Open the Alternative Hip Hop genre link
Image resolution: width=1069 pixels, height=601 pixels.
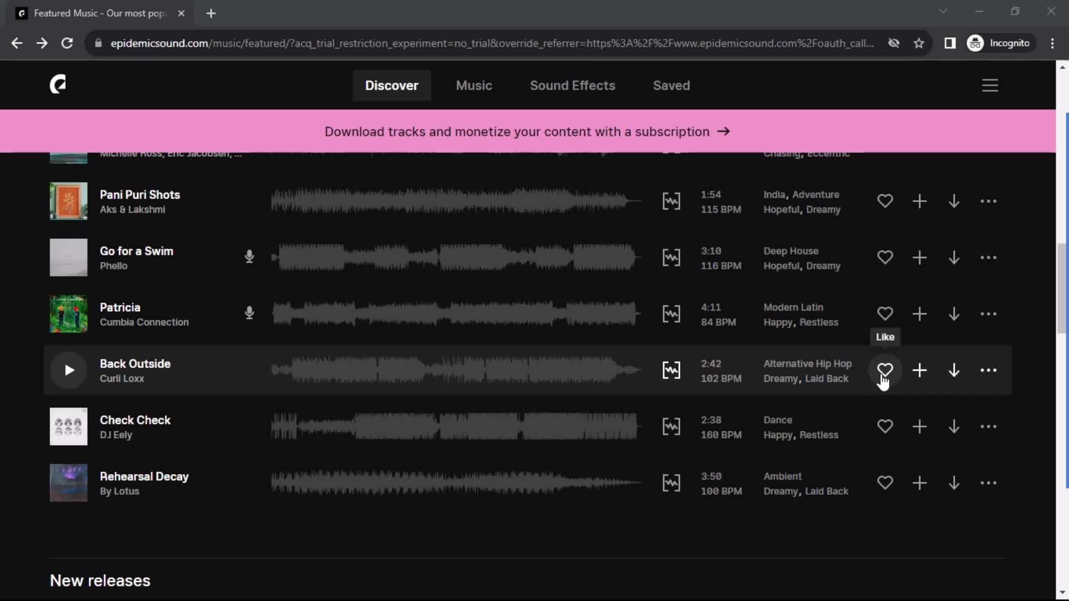[x=807, y=363]
